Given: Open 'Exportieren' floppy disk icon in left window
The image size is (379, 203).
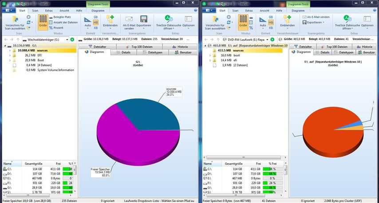Looking at the screenshot, I should coord(143,21).
